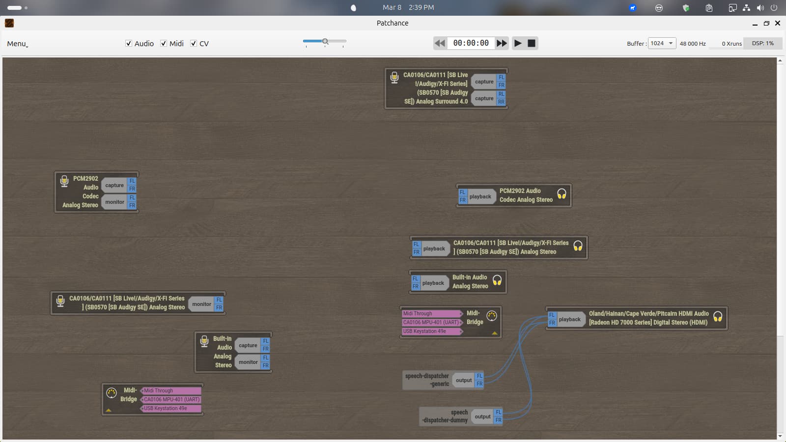This screenshot has height=442, width=786.
Task: Click the rewind transport button
Action: (440, 43)
